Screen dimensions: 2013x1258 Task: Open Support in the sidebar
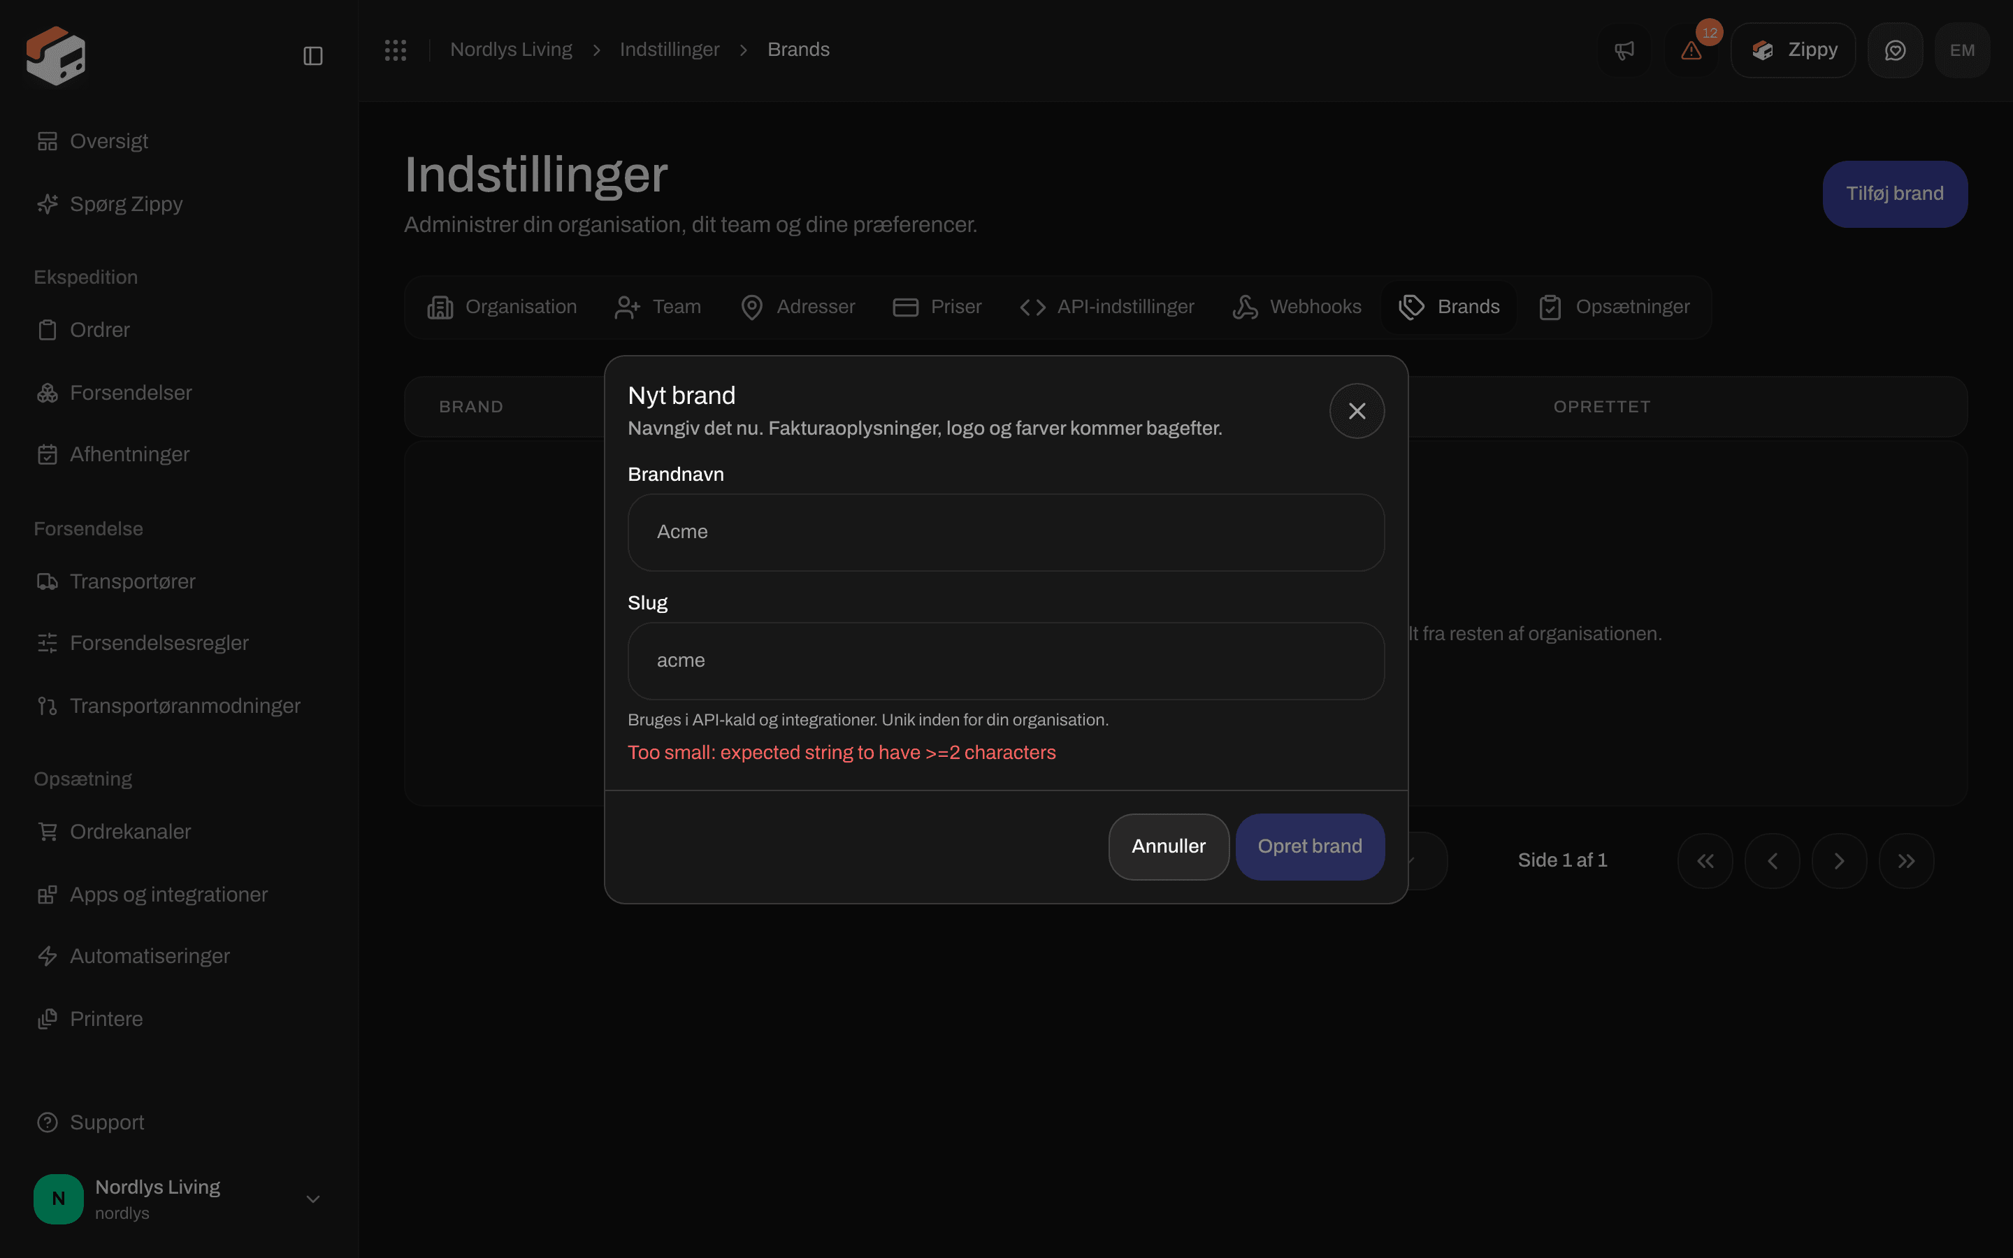[180, 1122]
